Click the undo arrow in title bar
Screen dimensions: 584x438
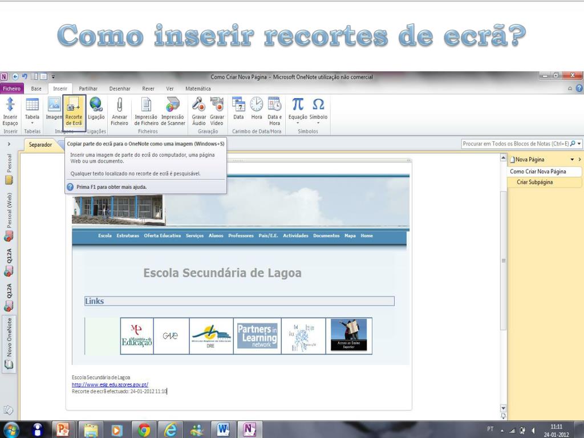(x=25, y=76)
